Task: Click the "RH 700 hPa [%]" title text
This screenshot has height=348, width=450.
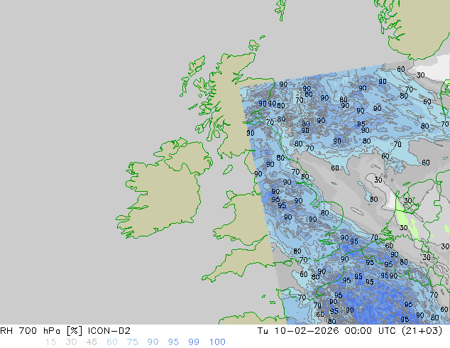Action: click(x=41, y=331)
